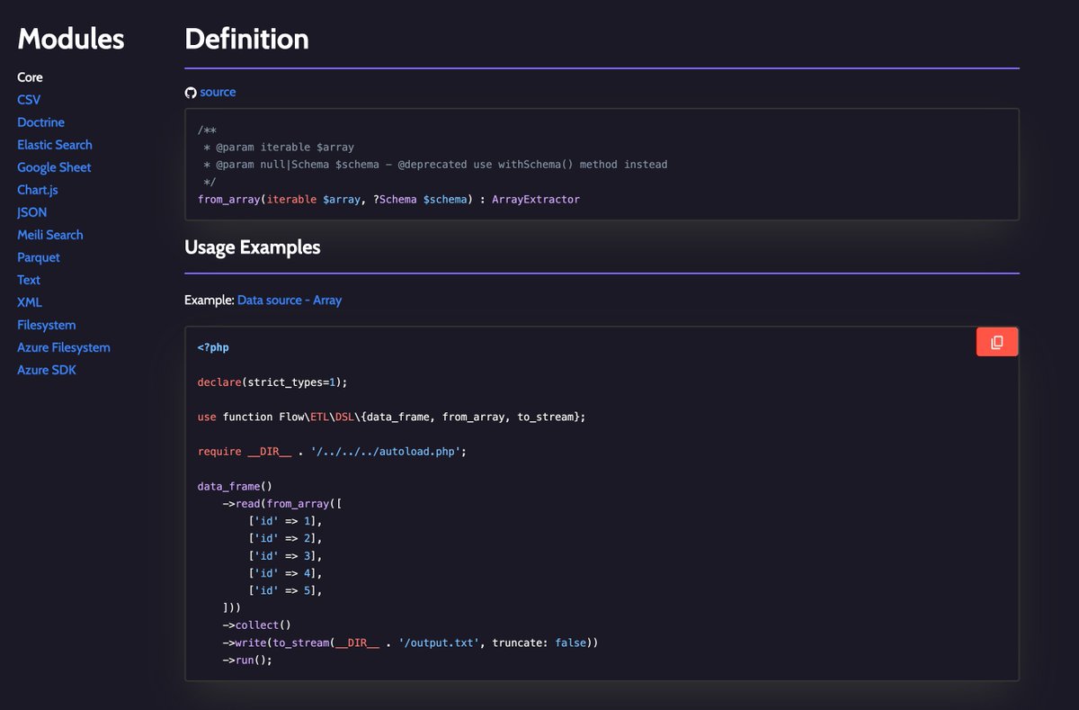Open the Parquet module
Viewport: 1079px width, 710px height.
[x=39, y=257]
